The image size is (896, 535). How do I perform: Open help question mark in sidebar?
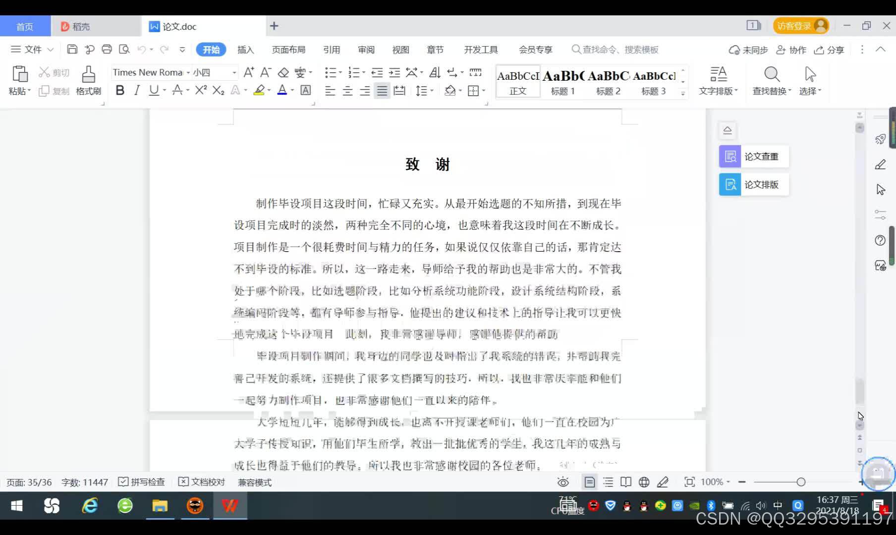(880, 240)
